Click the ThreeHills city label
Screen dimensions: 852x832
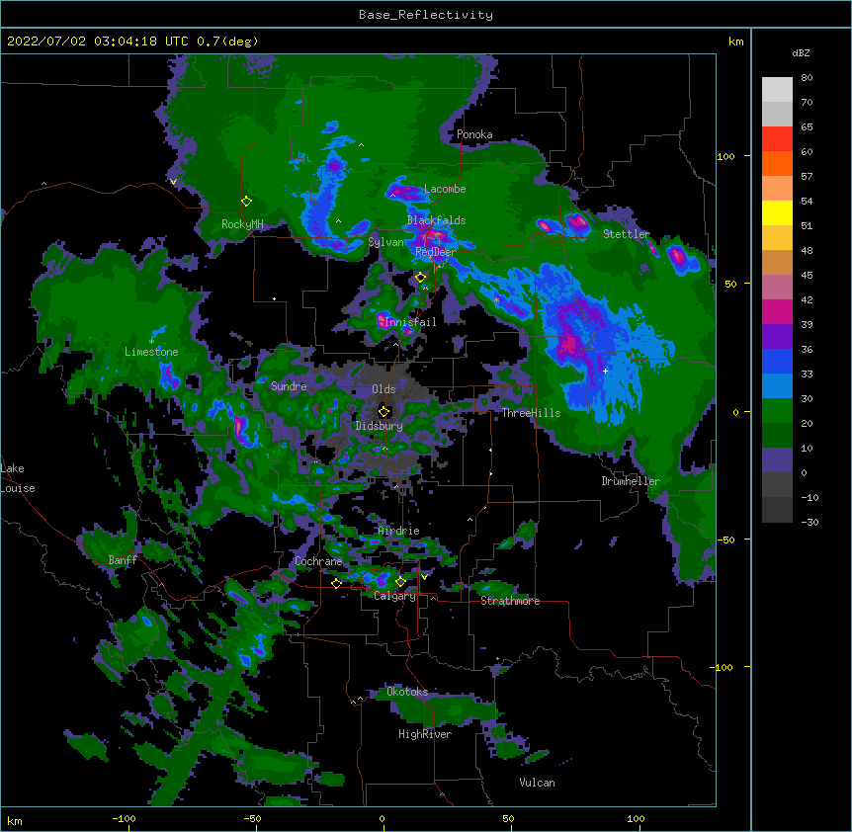[x=531, y=413]
